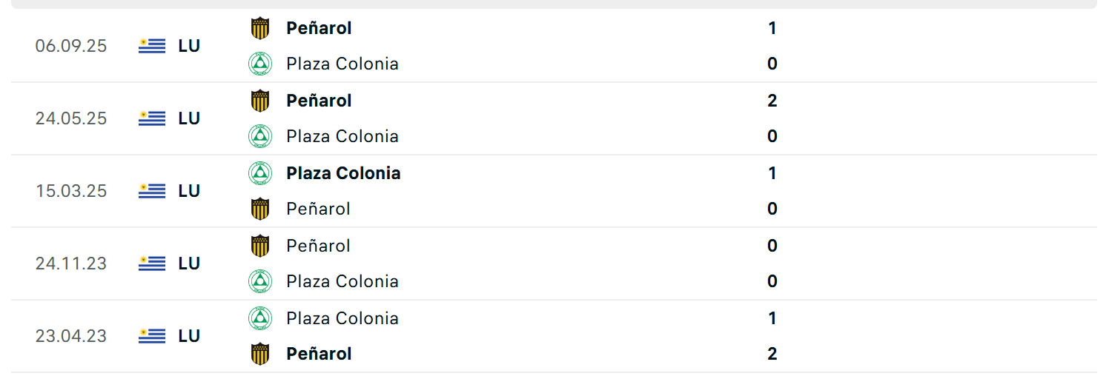Click Uruguay flag in 24.11.23 row
The image size is (1109, 376).
(x=152, y=263)
